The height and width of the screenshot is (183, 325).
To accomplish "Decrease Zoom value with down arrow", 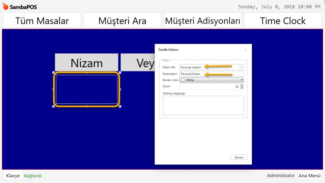I will (x=242, y=88).
